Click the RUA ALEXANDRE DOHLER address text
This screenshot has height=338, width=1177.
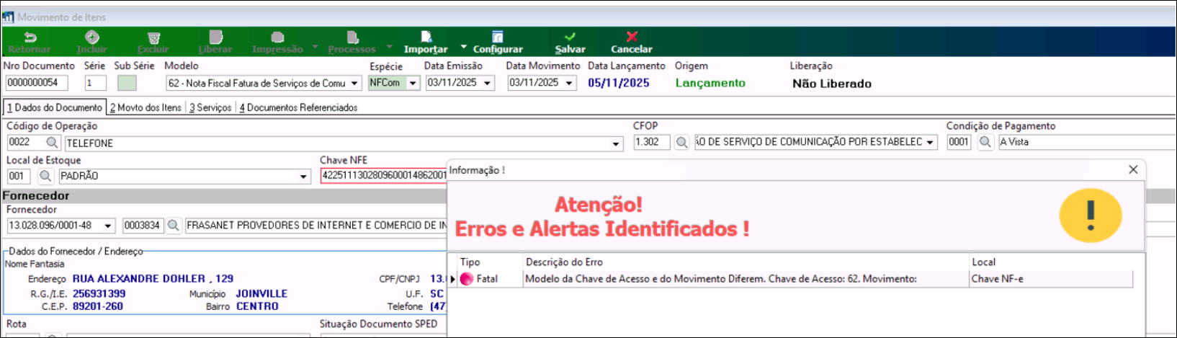coord(153,279)
